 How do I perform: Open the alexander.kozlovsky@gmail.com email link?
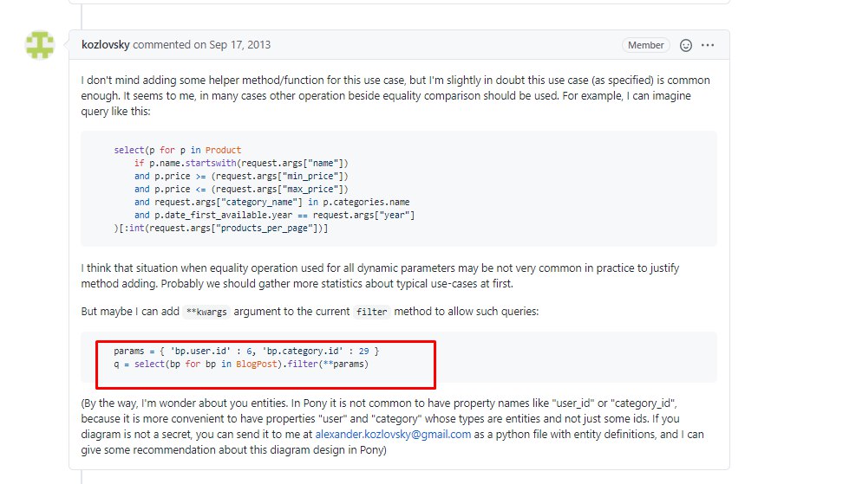tap(393, 435)
